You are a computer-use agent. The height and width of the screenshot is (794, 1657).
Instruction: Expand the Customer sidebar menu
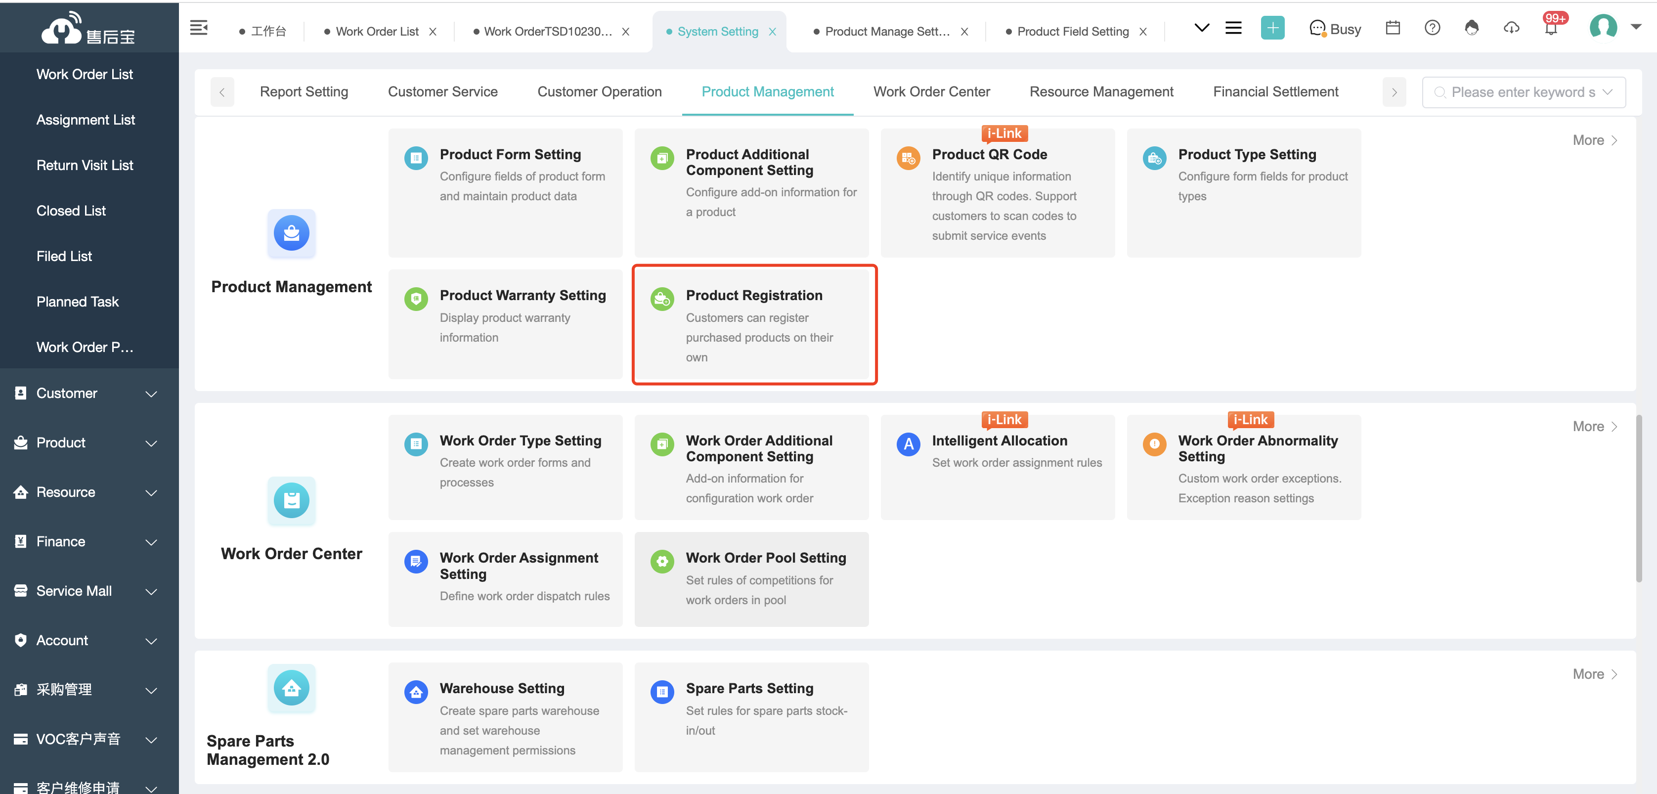pyautogui.click(x=89, y=393)
